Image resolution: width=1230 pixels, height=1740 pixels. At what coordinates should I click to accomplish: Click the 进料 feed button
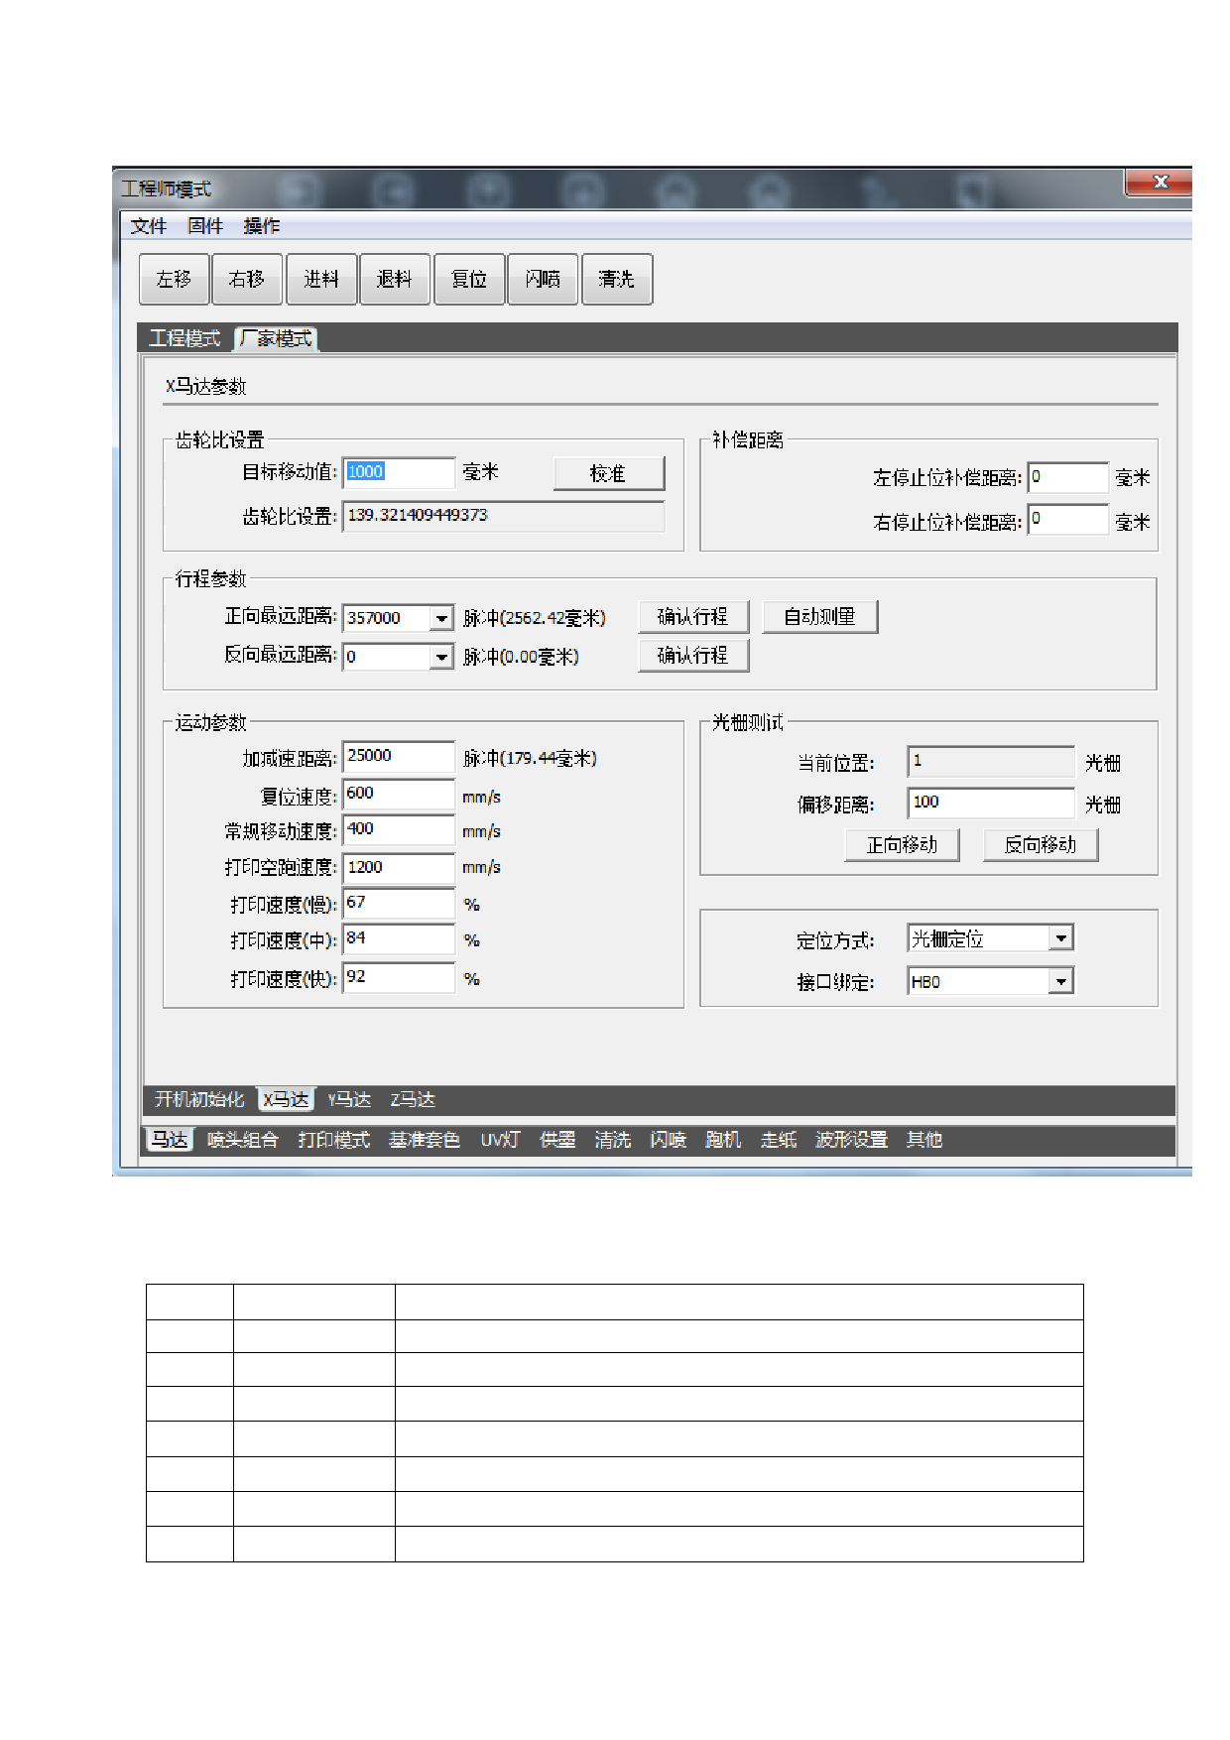click(320, 280)
